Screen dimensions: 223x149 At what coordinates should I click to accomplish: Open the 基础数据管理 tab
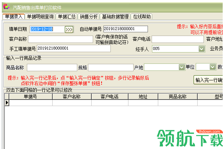click(115, 17)
